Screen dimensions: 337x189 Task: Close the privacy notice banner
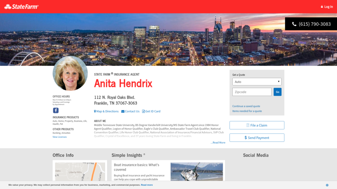(327, 185)
